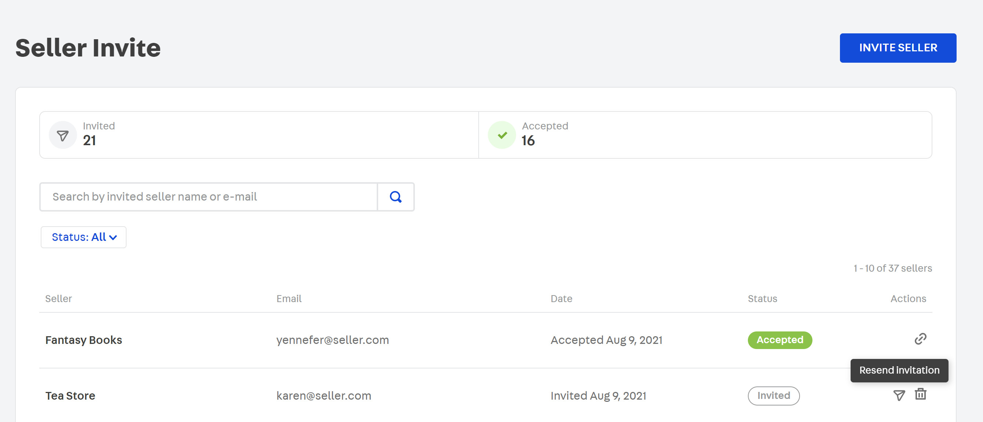Click the Invited status badge

773,396
